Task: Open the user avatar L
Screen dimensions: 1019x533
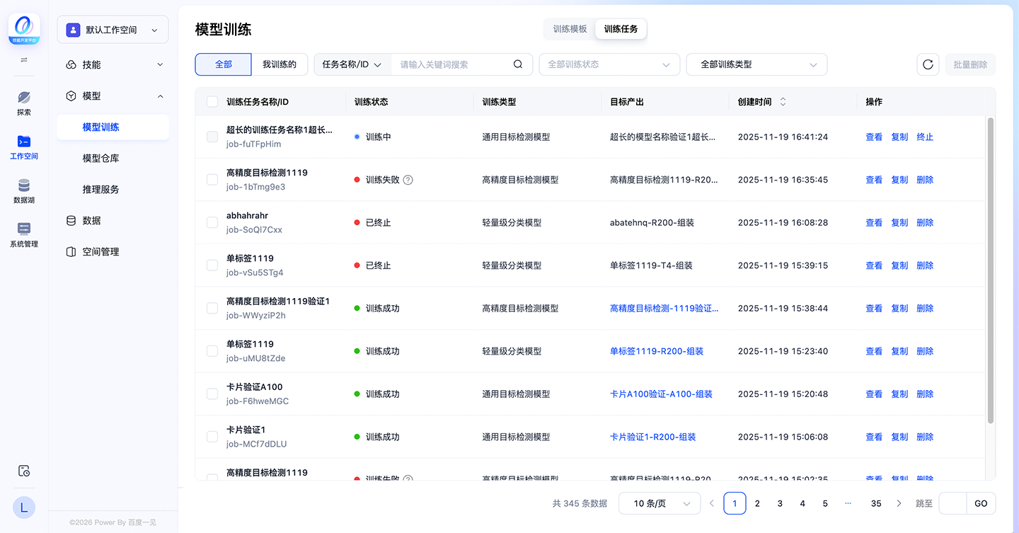Action: (24, 507)
